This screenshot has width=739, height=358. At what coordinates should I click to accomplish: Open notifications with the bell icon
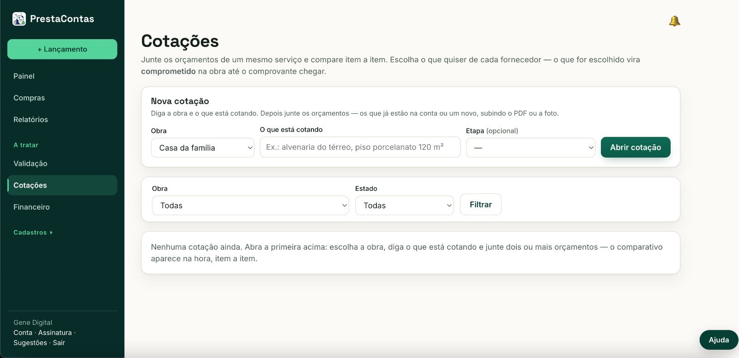(x=674, y=21)
